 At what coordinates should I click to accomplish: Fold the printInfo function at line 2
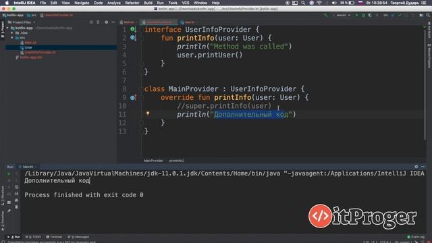pyautogui.click(x=142, y=38)
